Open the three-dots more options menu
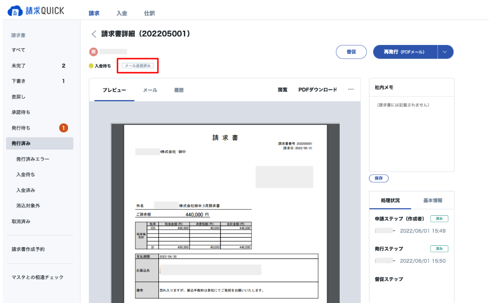This screenshot has height=303, width=501. (x=351, y=90)
